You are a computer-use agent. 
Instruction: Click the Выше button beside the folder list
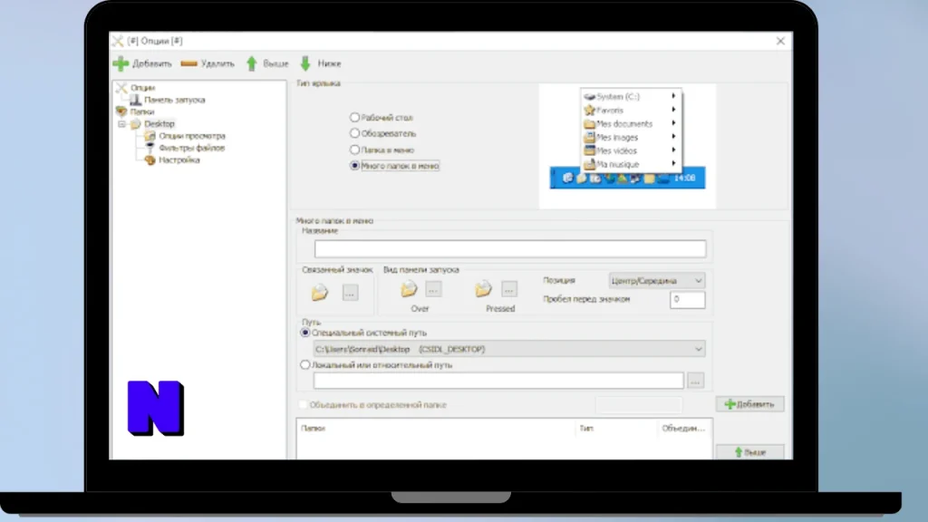749,452
